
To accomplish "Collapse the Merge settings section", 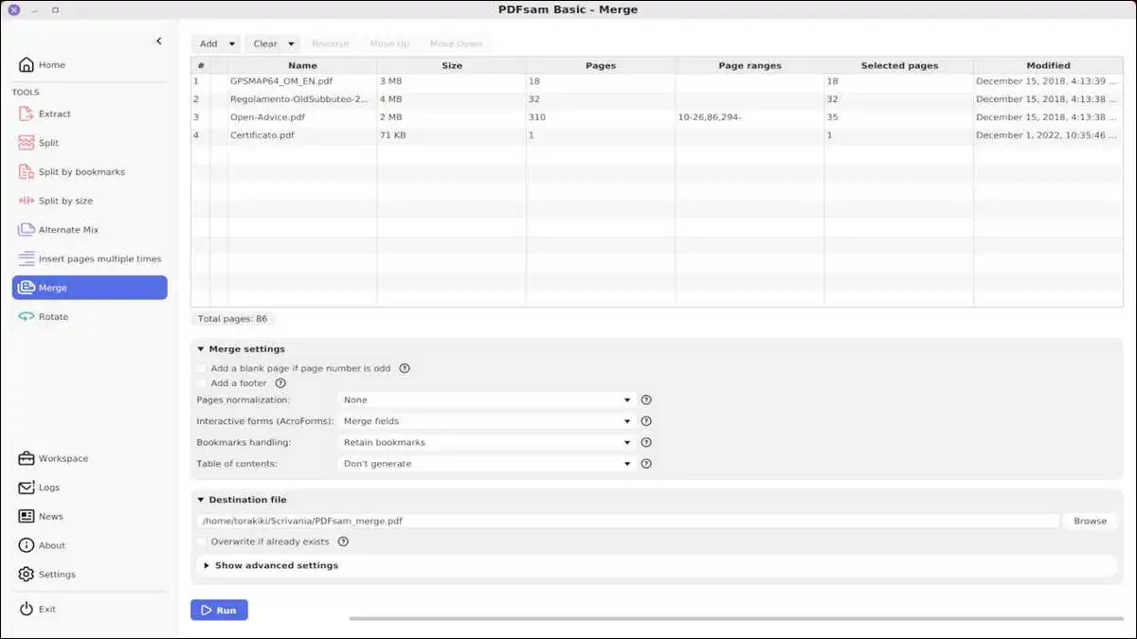I will tap(201, 349).
